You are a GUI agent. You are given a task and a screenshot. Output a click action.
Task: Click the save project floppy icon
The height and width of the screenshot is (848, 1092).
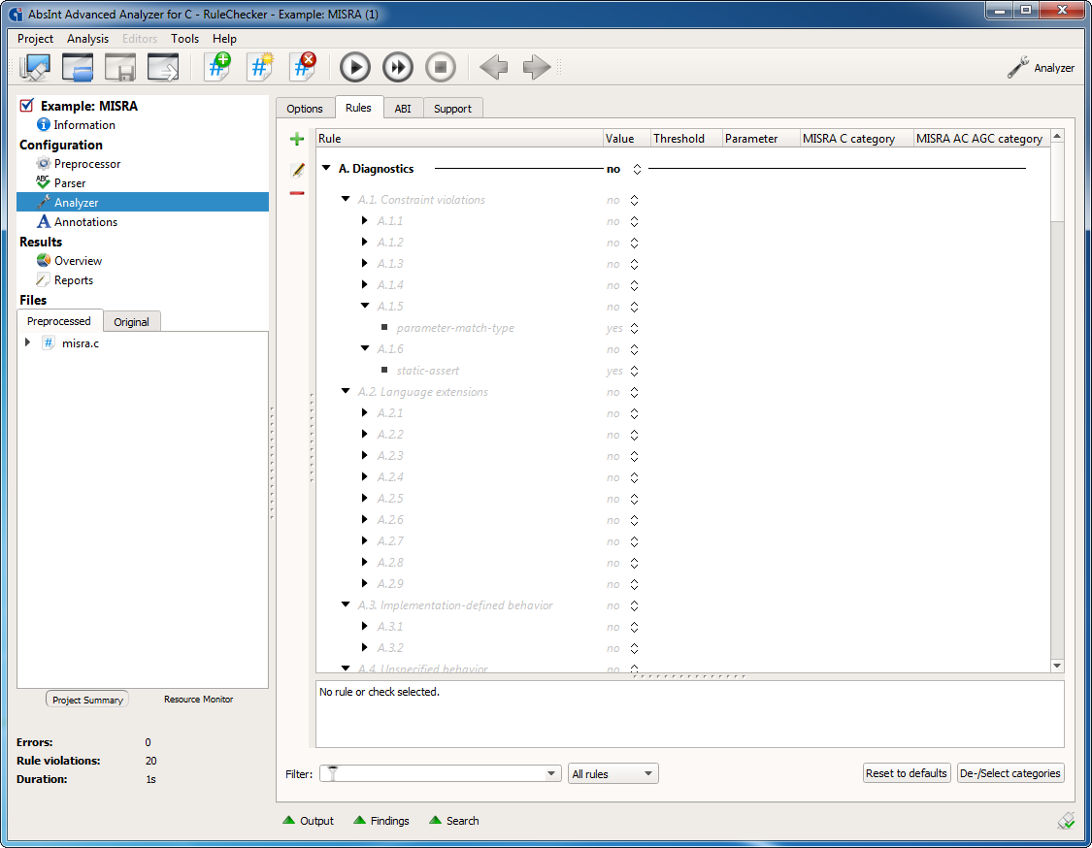click(119, 68)
